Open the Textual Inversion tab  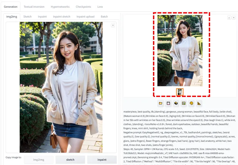tap(34, 7)
